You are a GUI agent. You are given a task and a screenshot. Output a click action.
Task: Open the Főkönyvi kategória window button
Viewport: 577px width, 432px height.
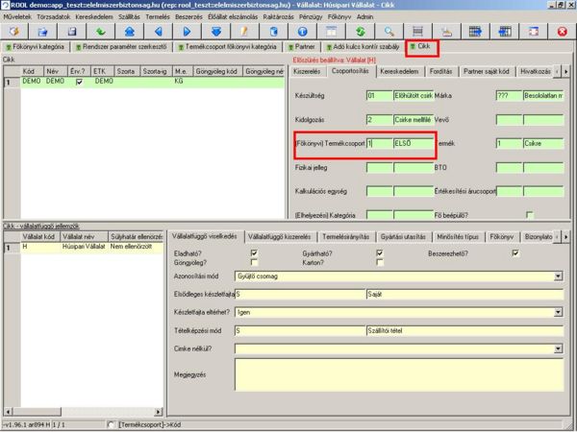click(35, 46)
